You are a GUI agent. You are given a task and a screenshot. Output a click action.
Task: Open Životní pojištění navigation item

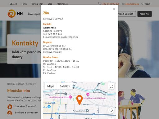[x=34, y=14]
